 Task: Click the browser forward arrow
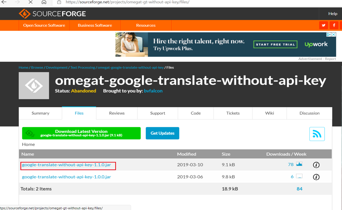coord(17,2)
